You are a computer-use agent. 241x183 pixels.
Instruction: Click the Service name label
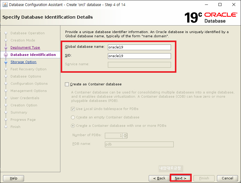pyautogui.click(x=77, y=64)
